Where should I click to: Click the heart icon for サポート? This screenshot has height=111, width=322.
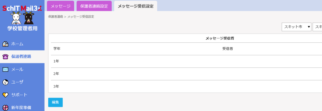click(5, 95)
